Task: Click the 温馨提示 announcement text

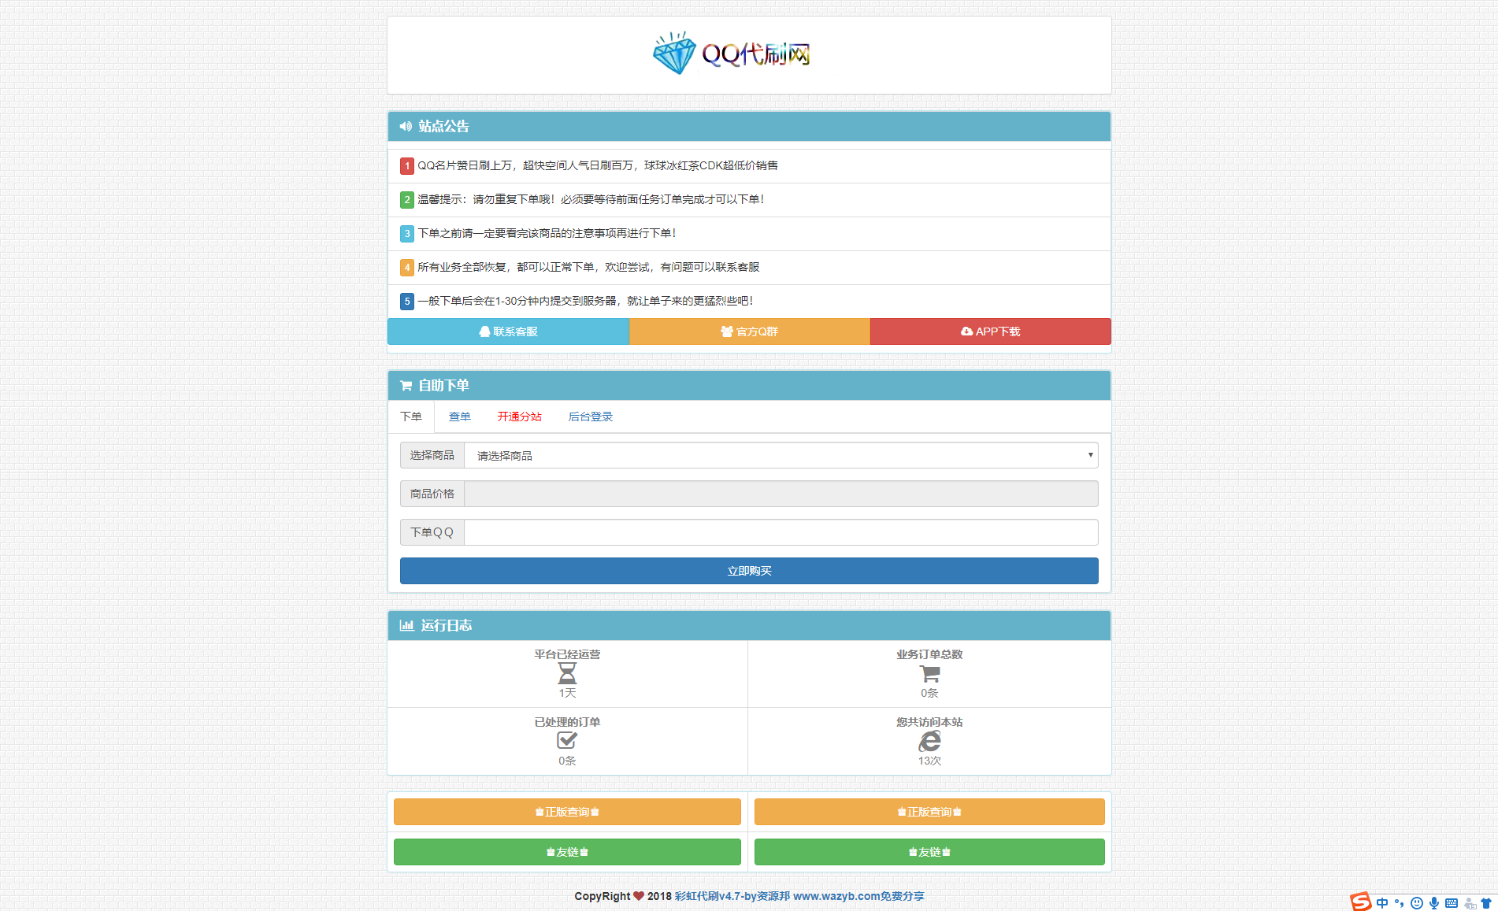Action: coord(591,199)
